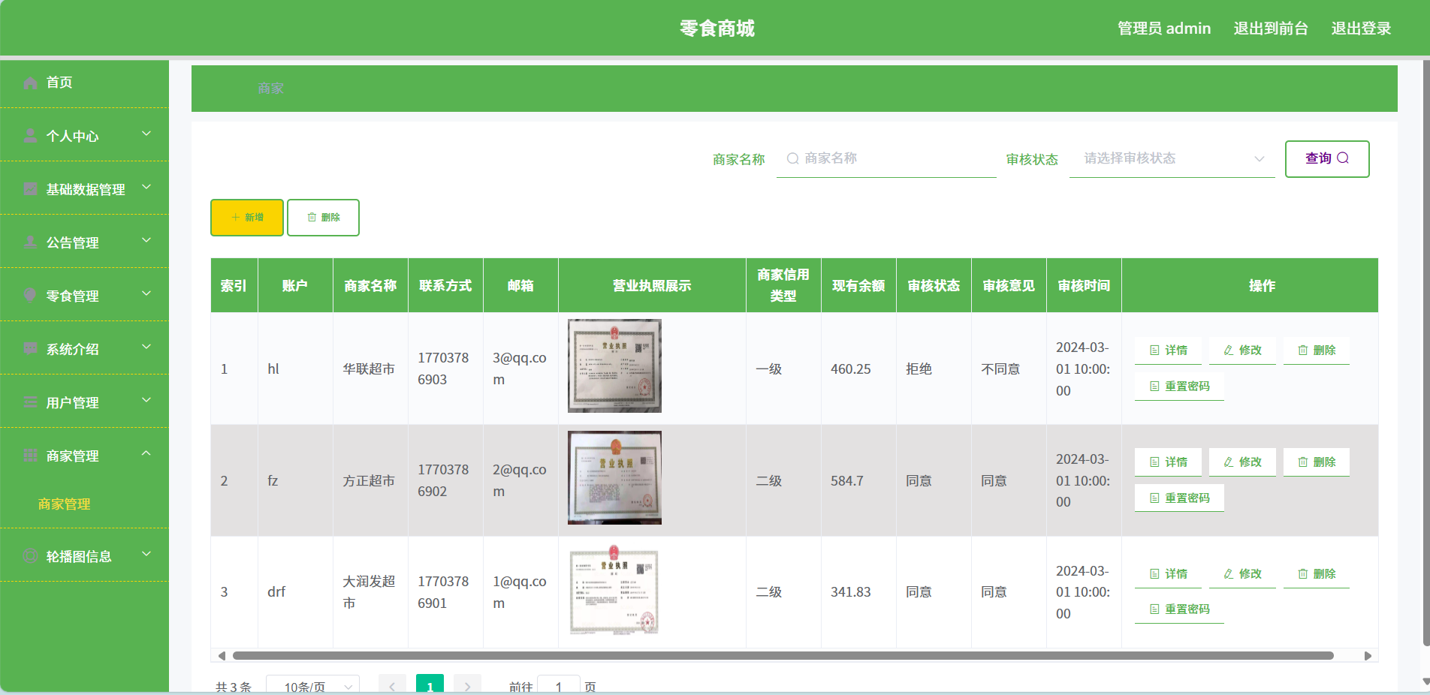This screenshot has width=1430, height=695.
Task: Click the 详情 document icon for 方正超市 row
Action: point(1154,462)
